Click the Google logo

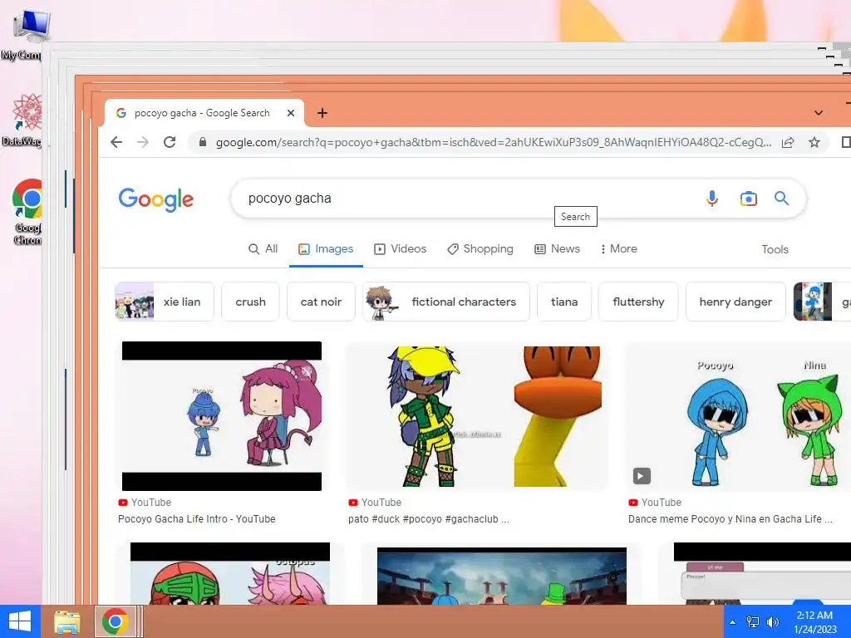[155, 199]
